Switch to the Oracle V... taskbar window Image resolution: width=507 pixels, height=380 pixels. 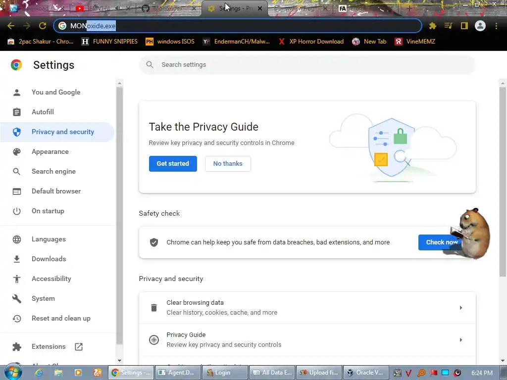[x=366, y=373]
